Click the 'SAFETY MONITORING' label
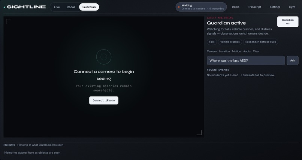 (220, 18)
